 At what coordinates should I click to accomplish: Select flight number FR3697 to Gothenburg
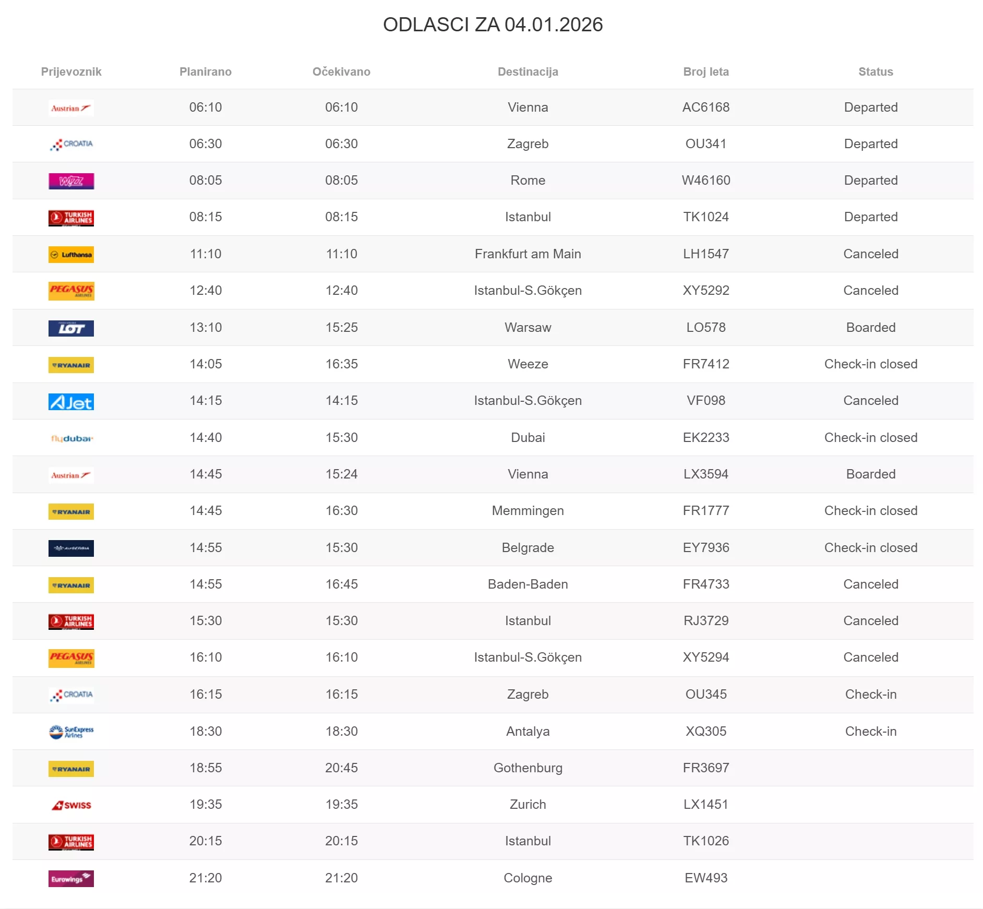705,768
